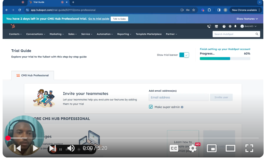Click the account setup progress bar
Image resolution: width=270 pixels, height=160 pixels.
coord(225,59)
